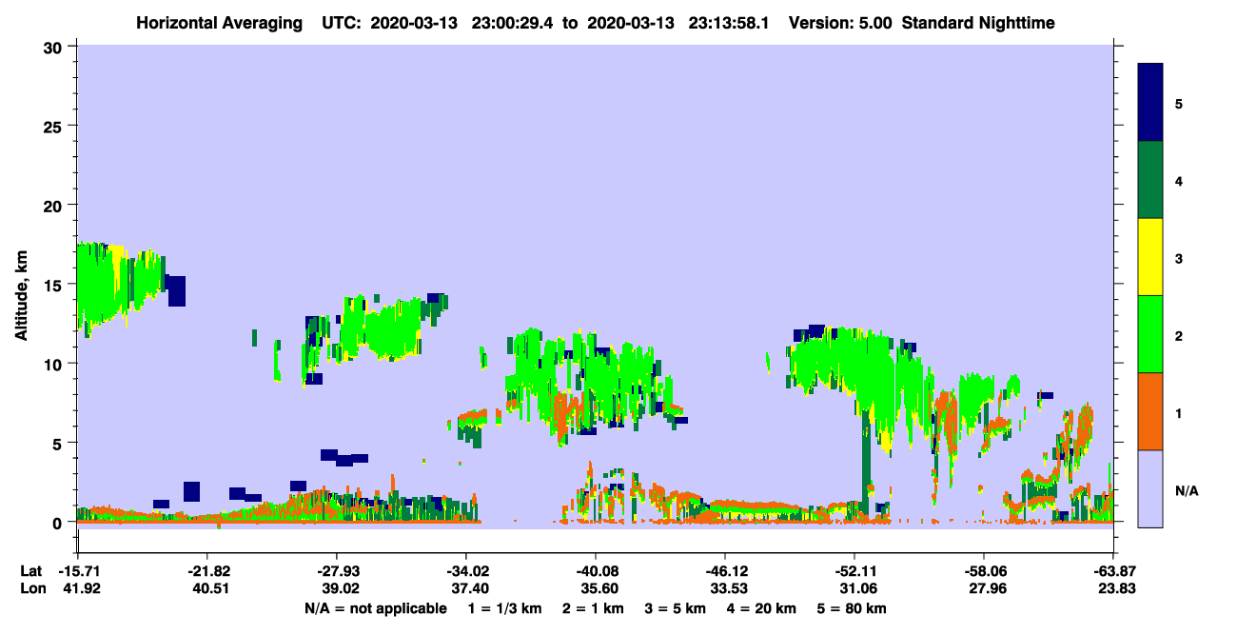Image resolution: width=1237 pixels, height=635 pixels.
Task: Click the color bar label '3'
Action: click(x=1179, y=258)
